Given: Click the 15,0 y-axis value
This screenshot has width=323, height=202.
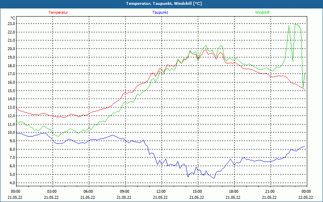Looking at the screenshot, I should 11,90.
